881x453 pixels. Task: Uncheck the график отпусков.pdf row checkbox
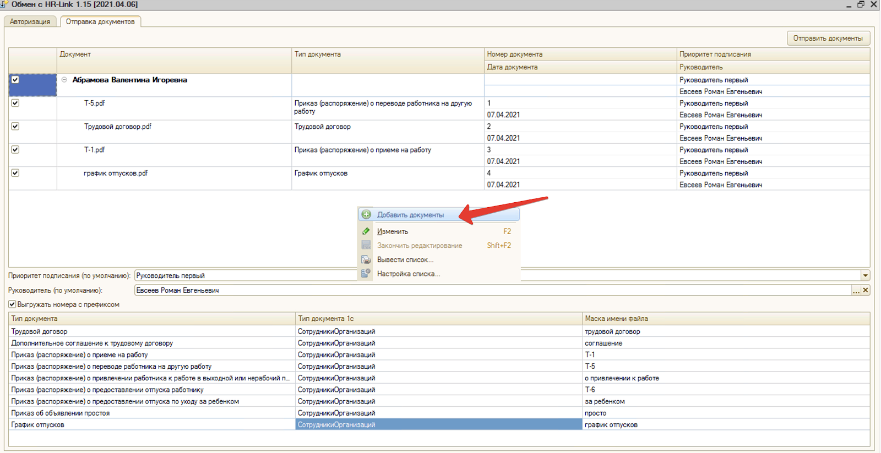coord(15,172)
